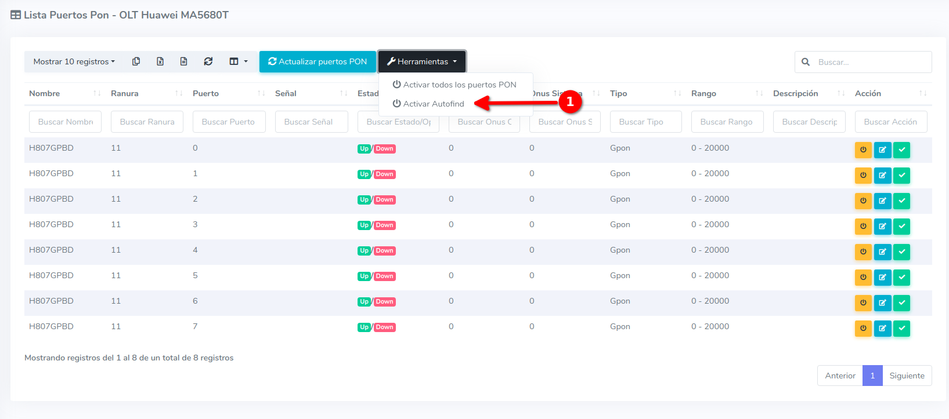Click green checkmark button for port 5
This screenshot has width=949, height=419.
tap(901, 277)
